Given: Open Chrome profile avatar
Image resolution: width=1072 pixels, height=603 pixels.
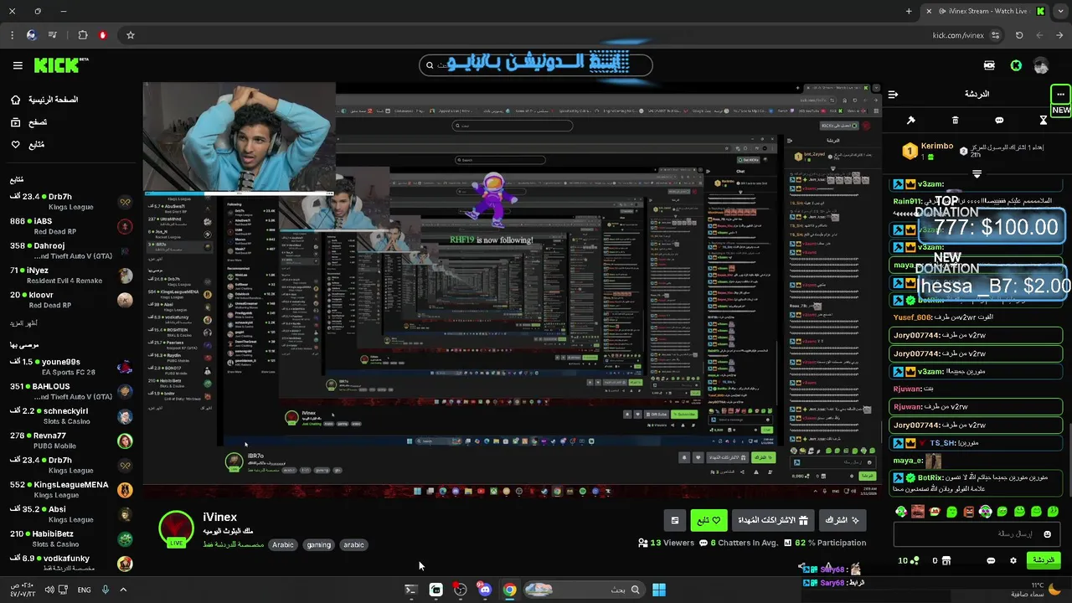Looking at the screenshot, I should 32,35.
